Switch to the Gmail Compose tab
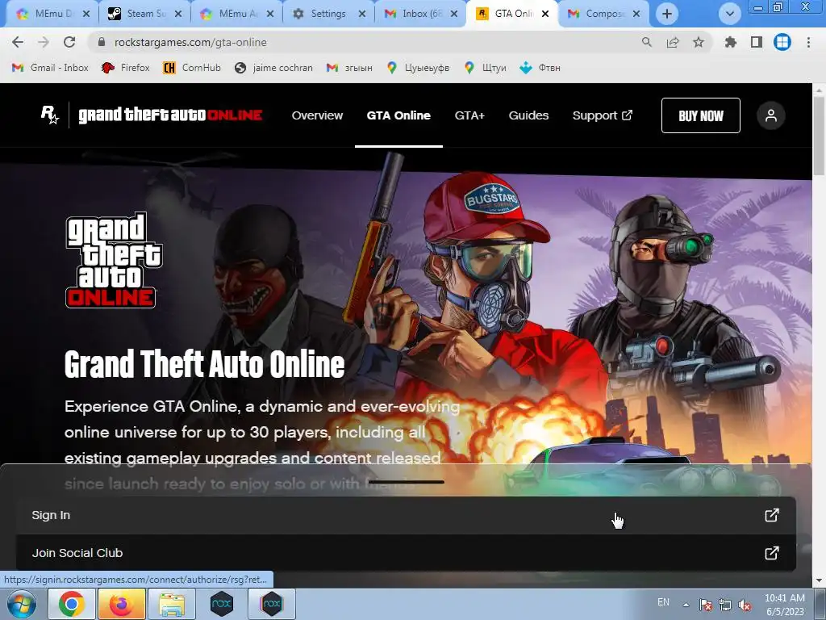The width and height of the screenshot is (826, 620). point(603,14)
